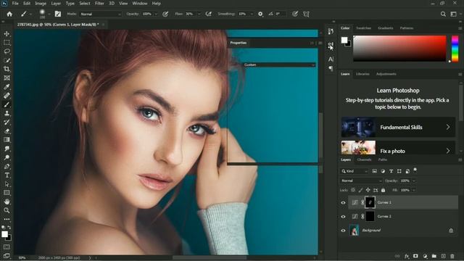
Task: Select the Move tool
Action: point(7,34)
